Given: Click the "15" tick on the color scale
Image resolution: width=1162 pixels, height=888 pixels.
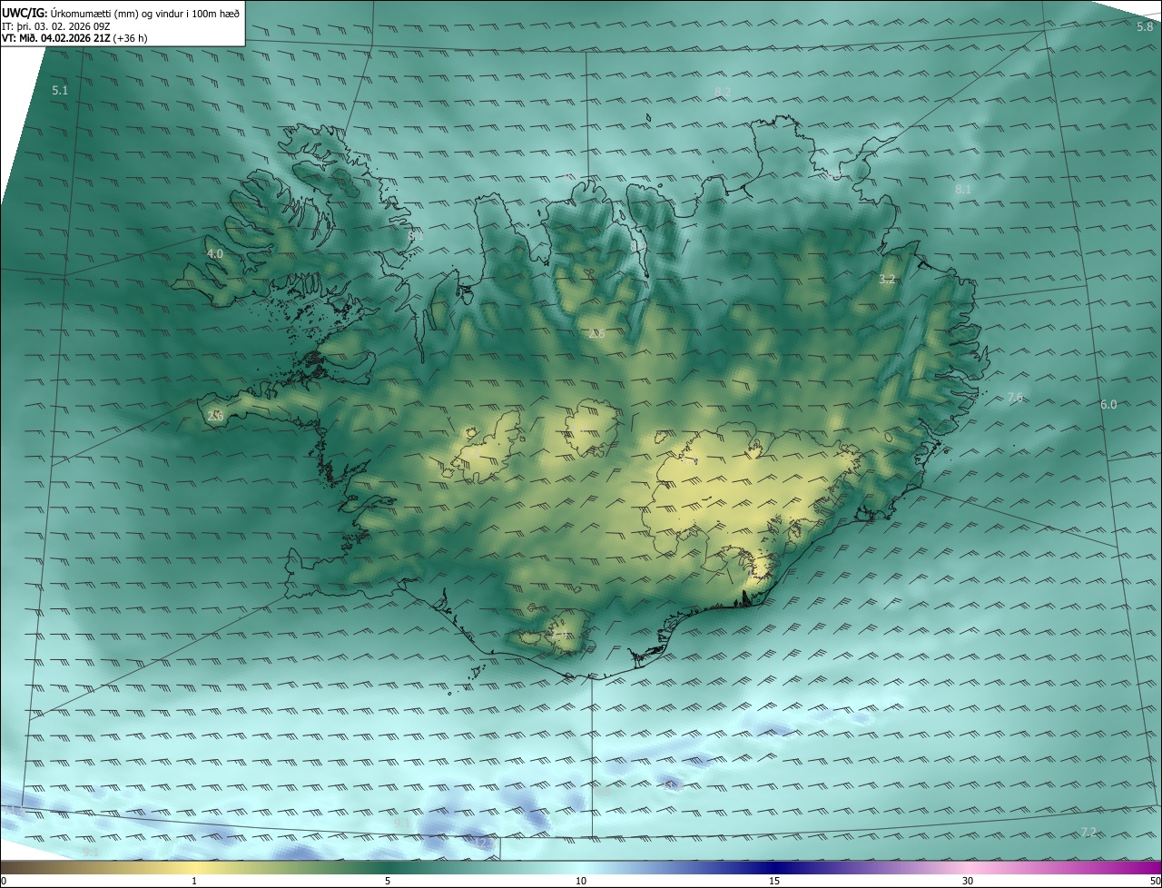Looking at the screenshot, I should (x=774, y=881).
